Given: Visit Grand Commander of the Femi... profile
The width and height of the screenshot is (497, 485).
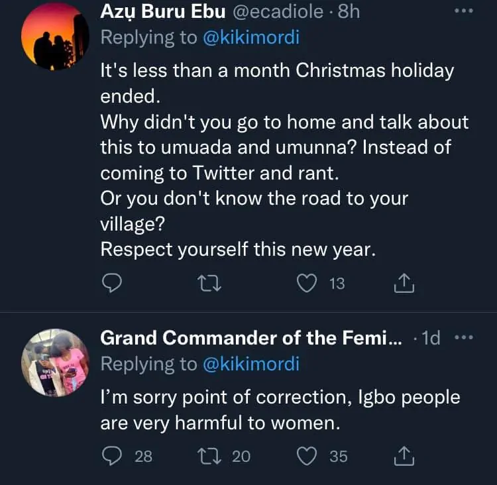Looking at the screenshot, I should pyautogui.click(x=250, y=338).
